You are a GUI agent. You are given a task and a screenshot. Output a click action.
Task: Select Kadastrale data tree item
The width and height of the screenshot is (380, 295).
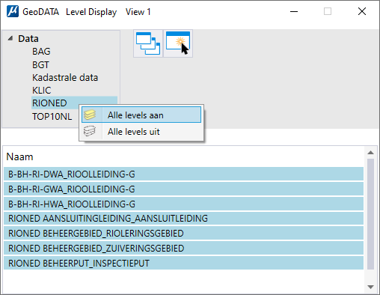65,78
